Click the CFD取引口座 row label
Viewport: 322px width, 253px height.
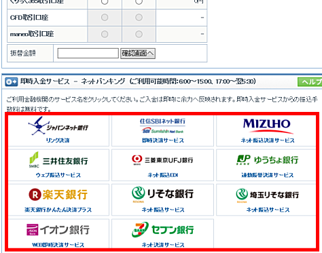coord(29,18)
